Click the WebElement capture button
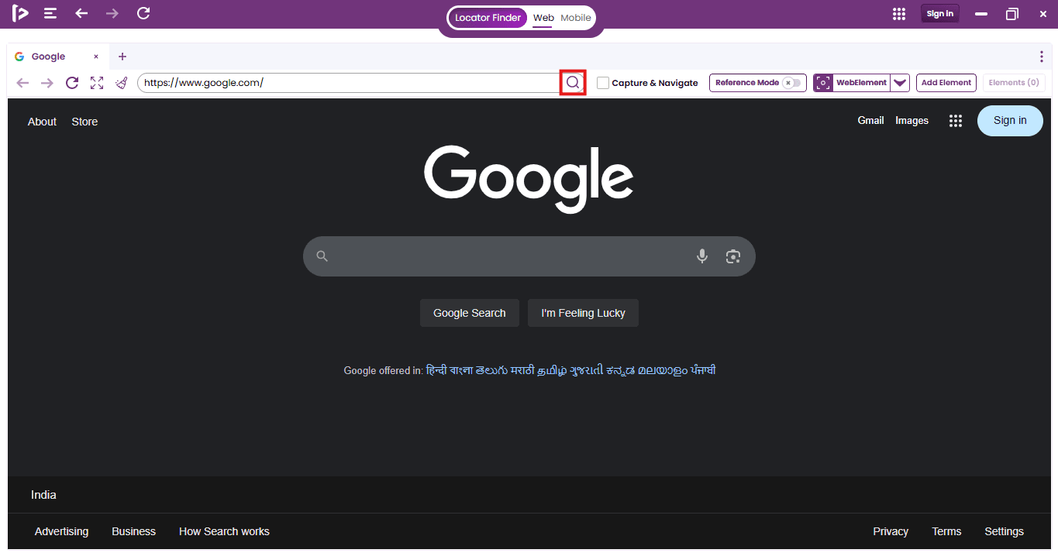Viewport: 1058px width, 553px height. [x=851, y=83]
